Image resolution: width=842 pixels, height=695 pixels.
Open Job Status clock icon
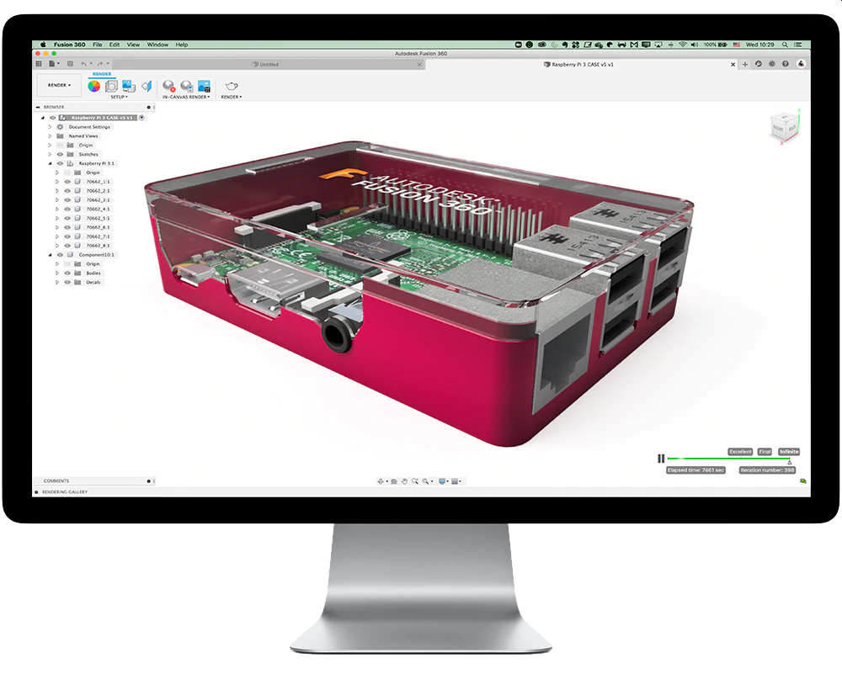click(759, 64)
